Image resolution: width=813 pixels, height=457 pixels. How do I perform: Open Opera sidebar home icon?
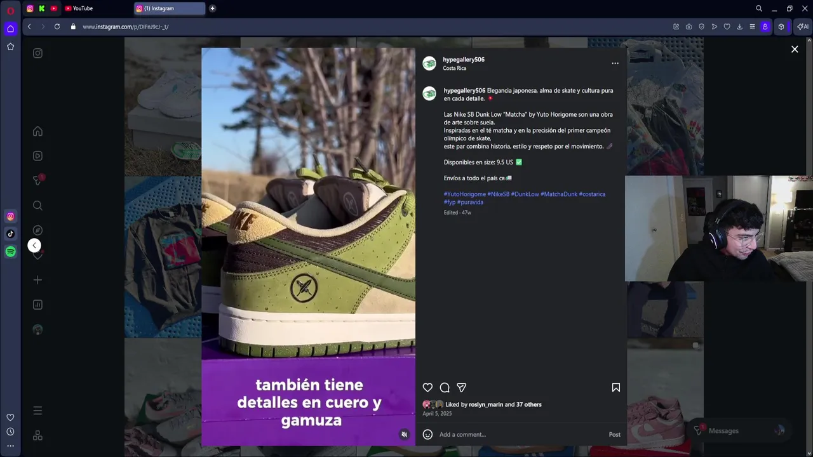(10, 29)
